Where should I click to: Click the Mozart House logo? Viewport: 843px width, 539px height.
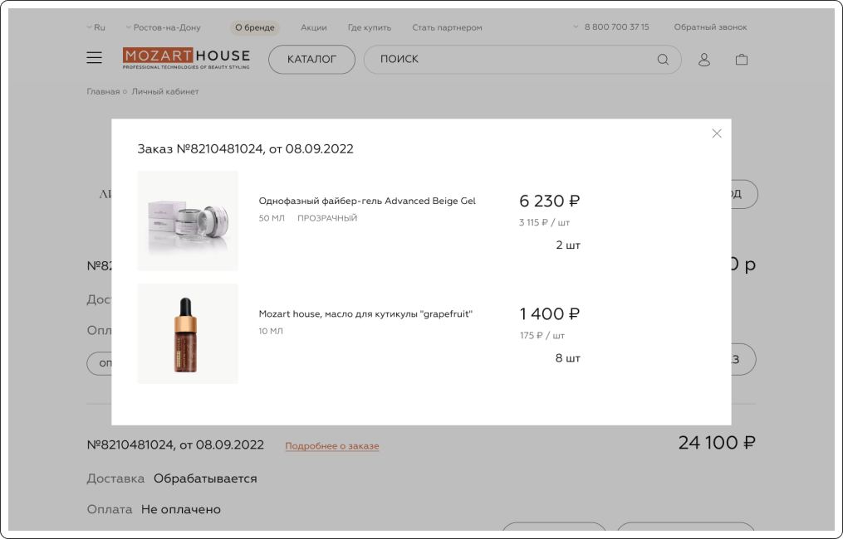click(186, 59)
